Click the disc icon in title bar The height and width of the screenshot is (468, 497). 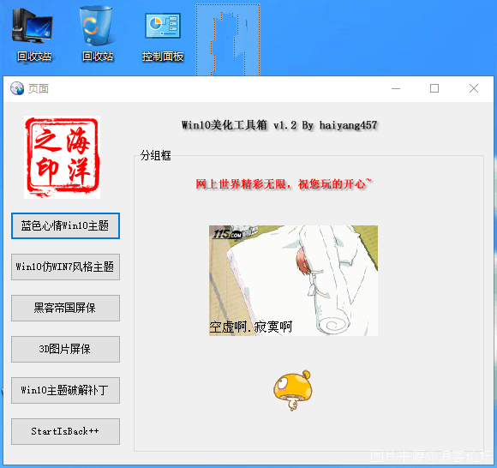pyautogui.click(x=17, y=88)
